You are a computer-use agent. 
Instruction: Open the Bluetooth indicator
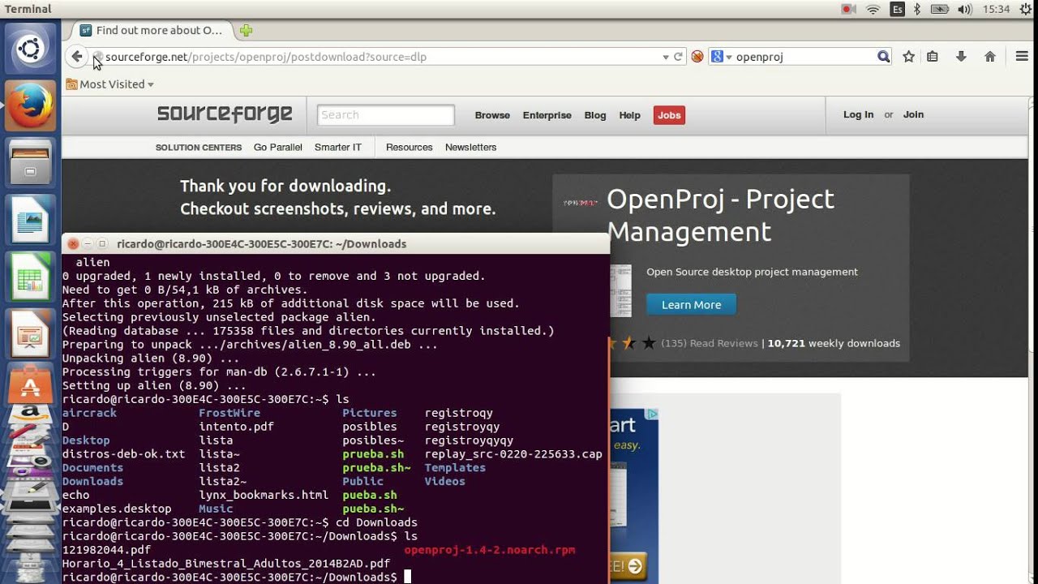coord(917,9)
